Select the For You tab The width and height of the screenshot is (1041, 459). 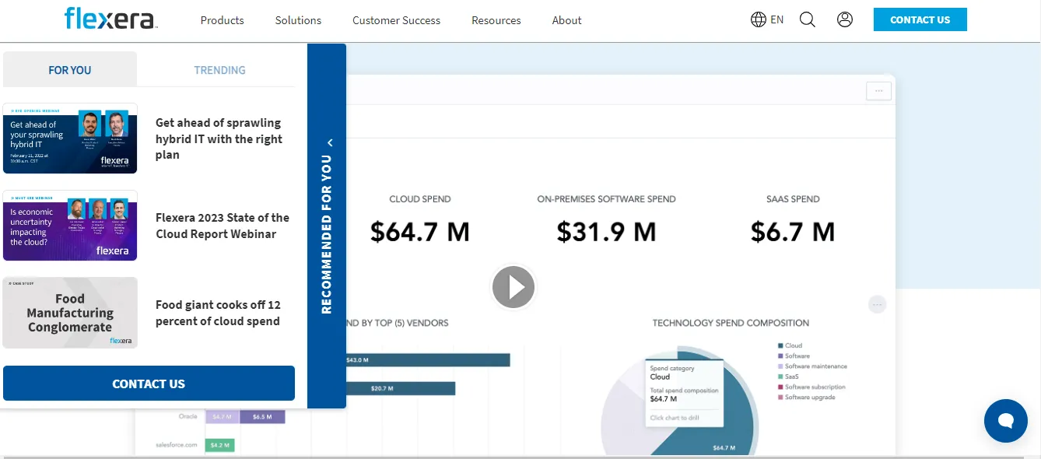click(x=70, y=69)
